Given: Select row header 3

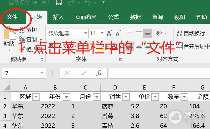Looking at the screenshot, I should pyautogui.click(x=5, y=116).
